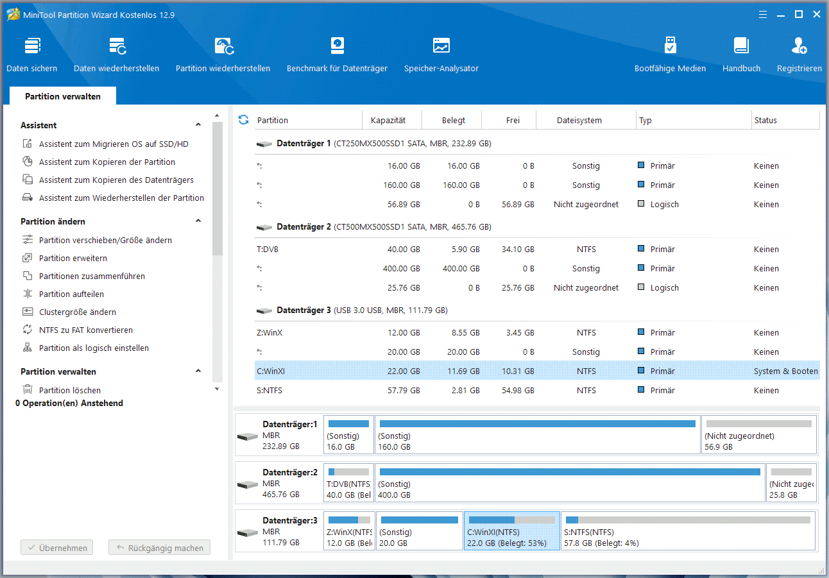
Task: Click the Übernehmen button
Action: tap(56, 548)
